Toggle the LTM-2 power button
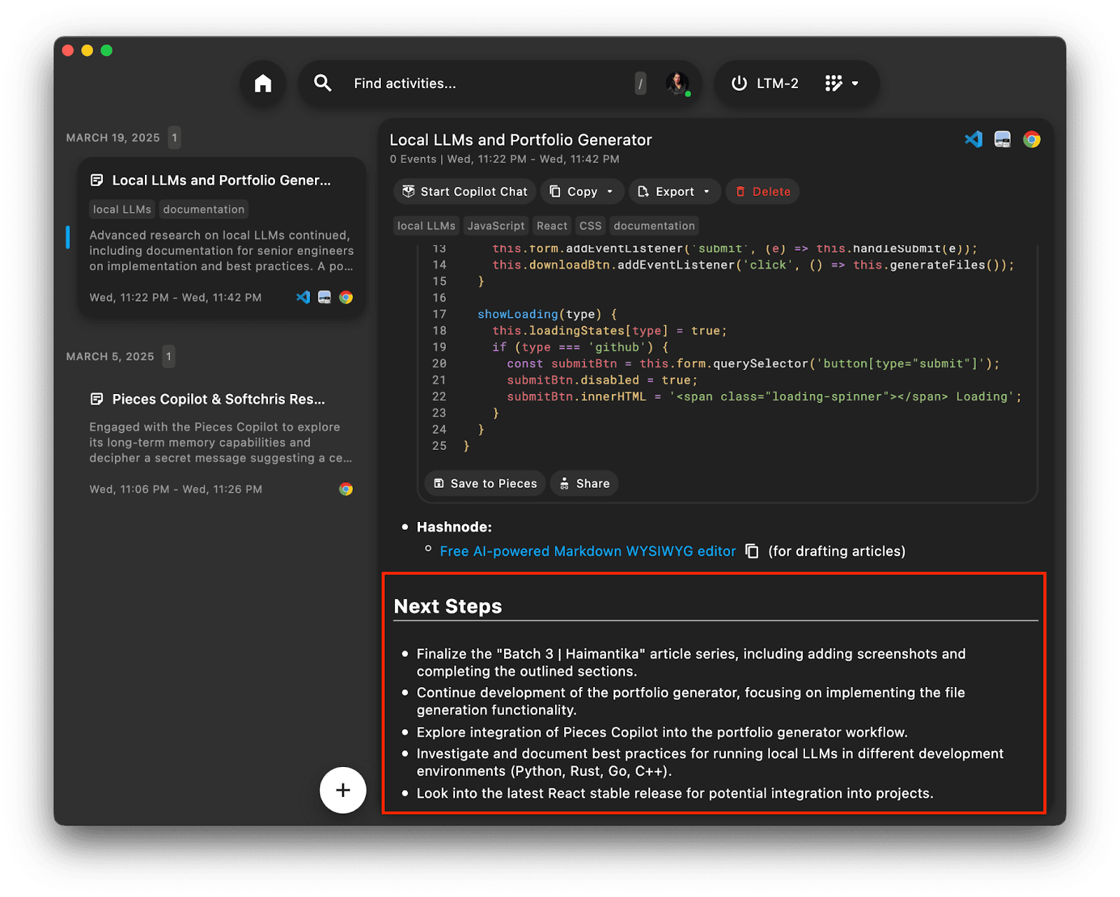The height and width of the screenshot is (897, 1120). pyautogui.click(x=739, y=83)
